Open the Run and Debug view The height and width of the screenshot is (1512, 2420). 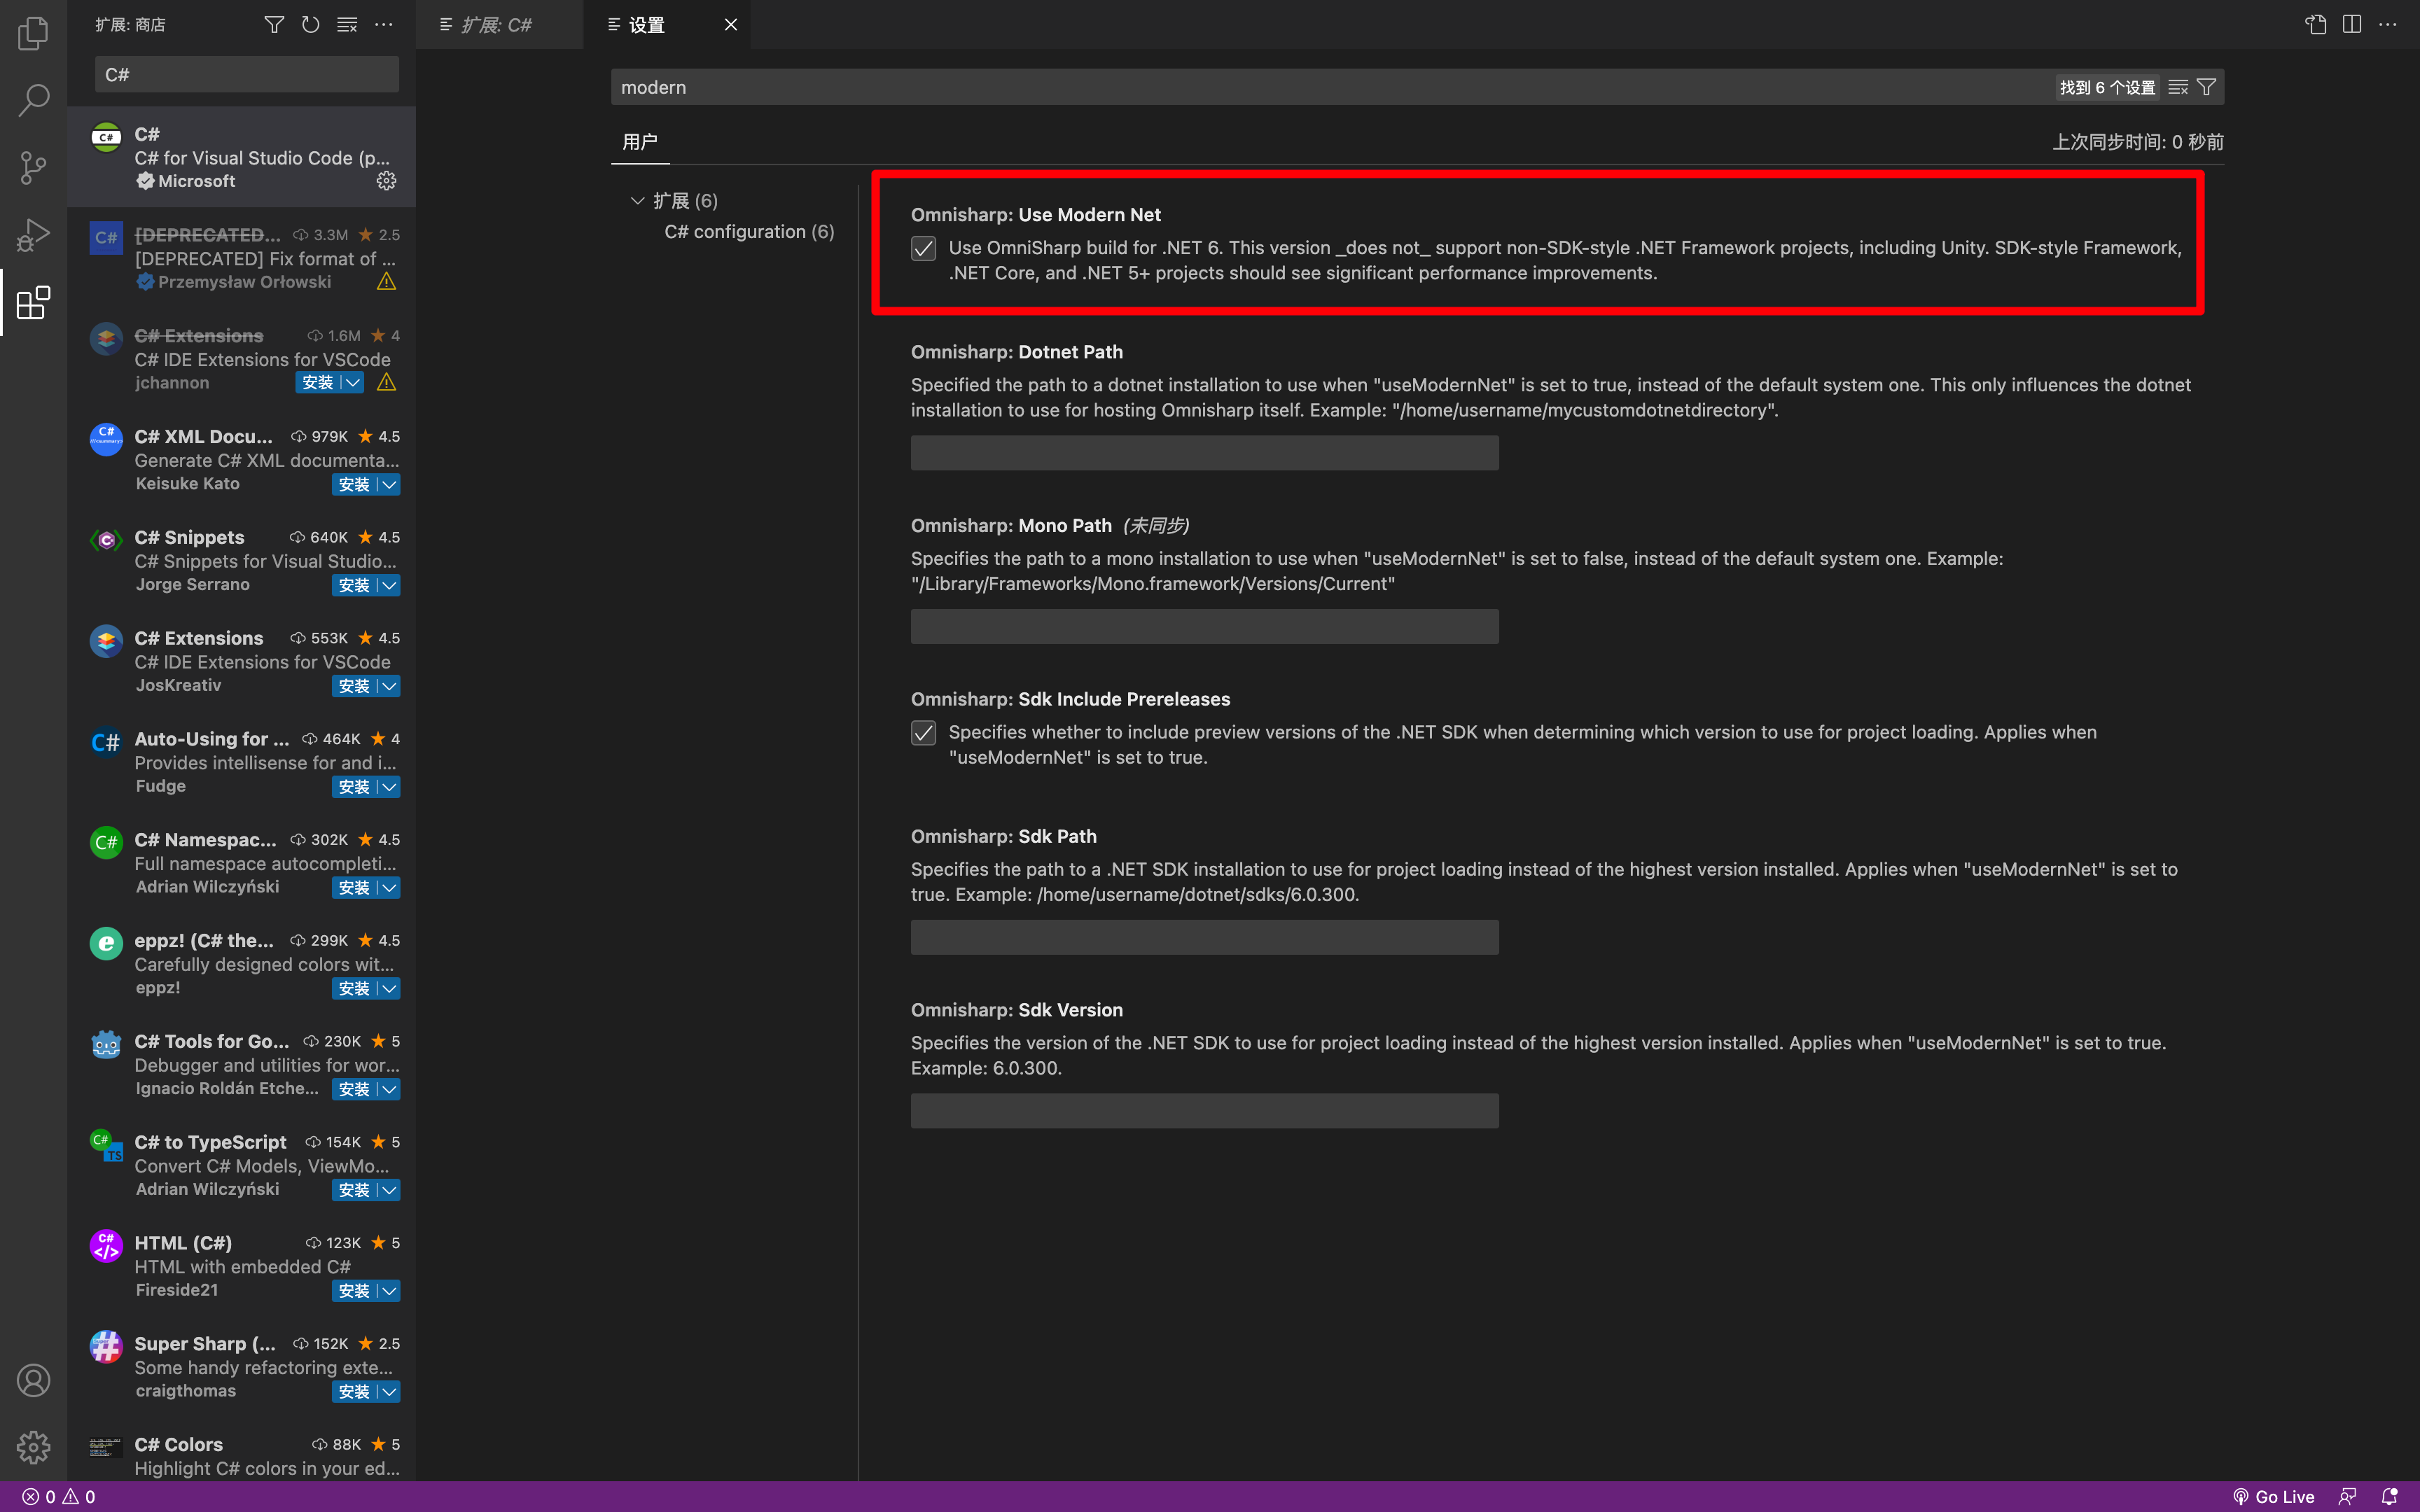pos(33,235)
